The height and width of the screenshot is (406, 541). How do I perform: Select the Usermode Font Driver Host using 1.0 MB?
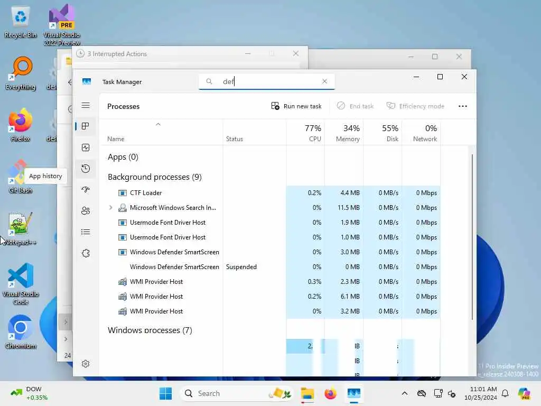[x=270, y=237]
